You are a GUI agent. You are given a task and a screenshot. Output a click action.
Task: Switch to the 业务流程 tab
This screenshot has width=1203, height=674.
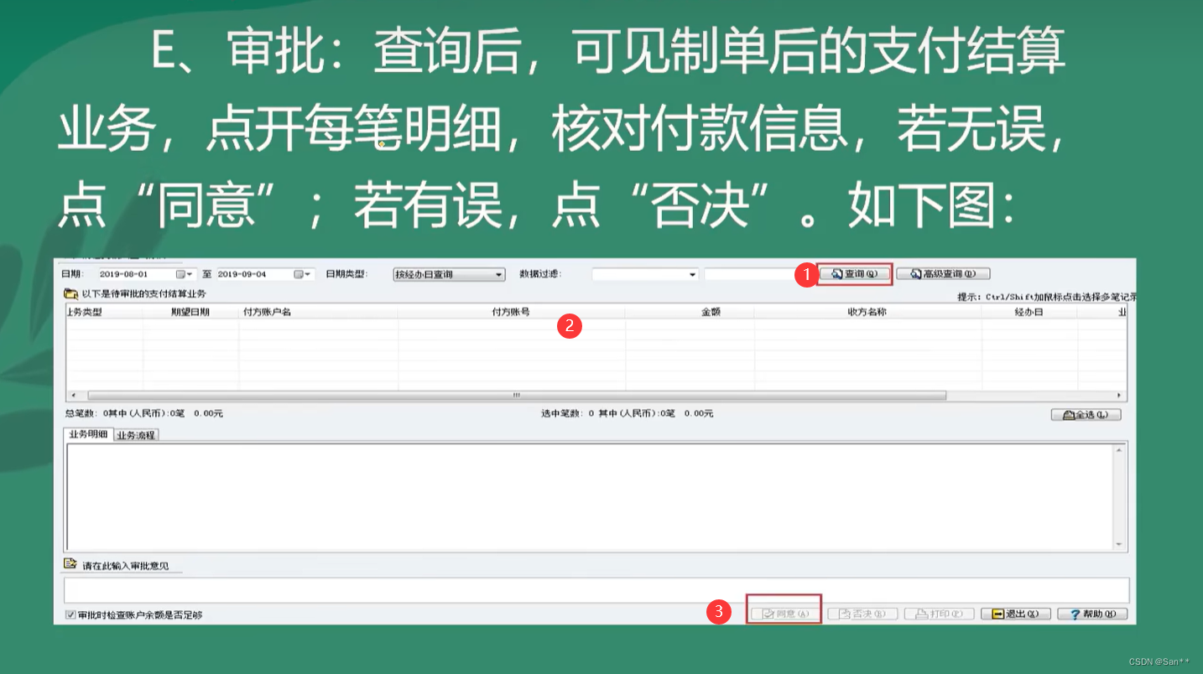click(x=136, y=435)
